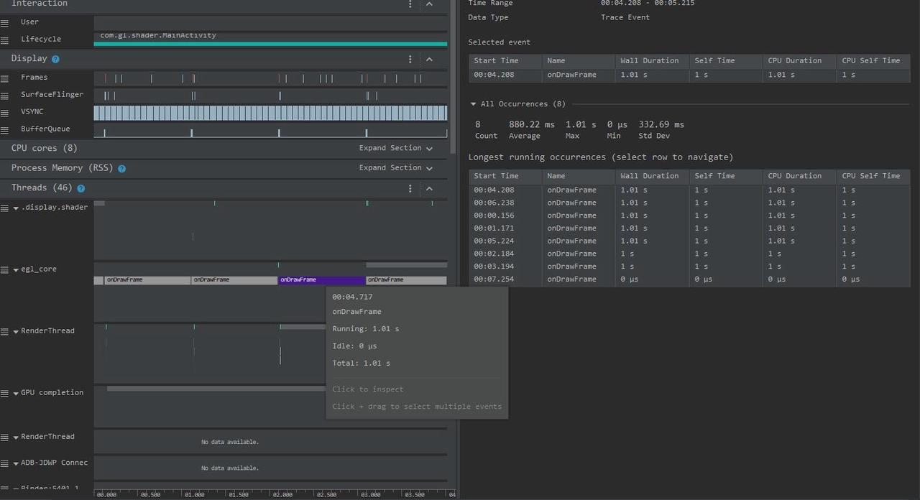Collapse the .display.shader thread track
This screenshot has width=920, height=500.
(x=16, y=208)
